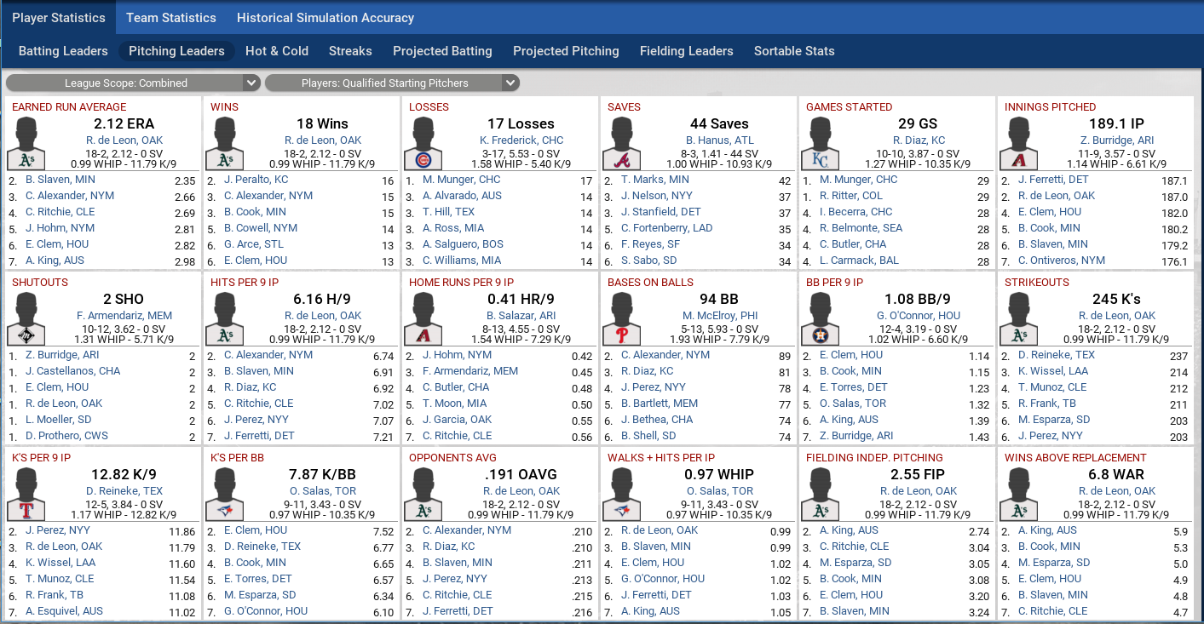
Task: Open the player portrait in Home Runs Per 9 IP card
Action: 423,318
